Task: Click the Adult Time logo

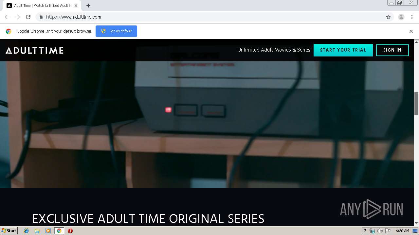Action: [x=34, y=50]
